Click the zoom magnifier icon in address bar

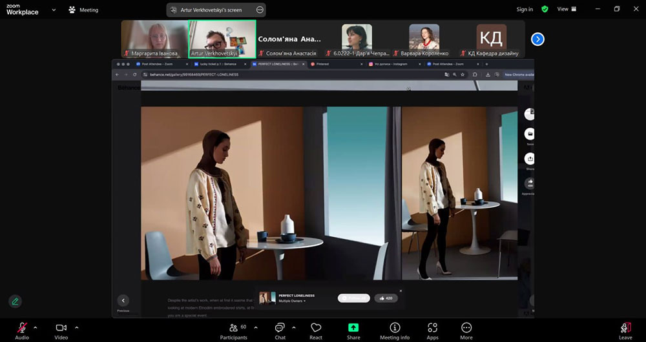pyautogui.click(x=455, y=74)
